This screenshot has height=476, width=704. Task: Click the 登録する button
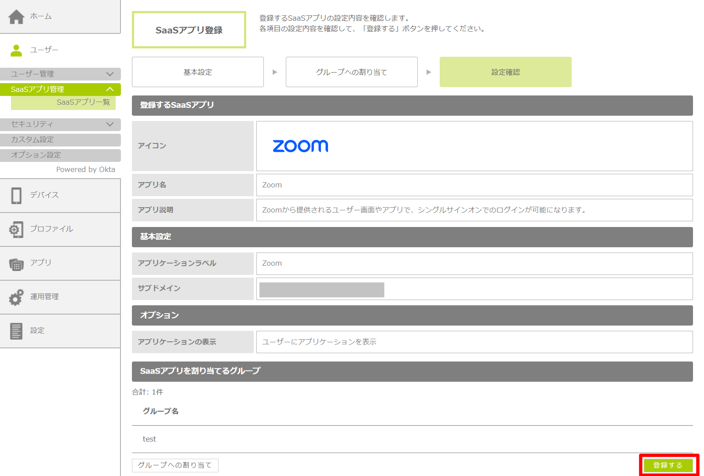coord(668,465)
